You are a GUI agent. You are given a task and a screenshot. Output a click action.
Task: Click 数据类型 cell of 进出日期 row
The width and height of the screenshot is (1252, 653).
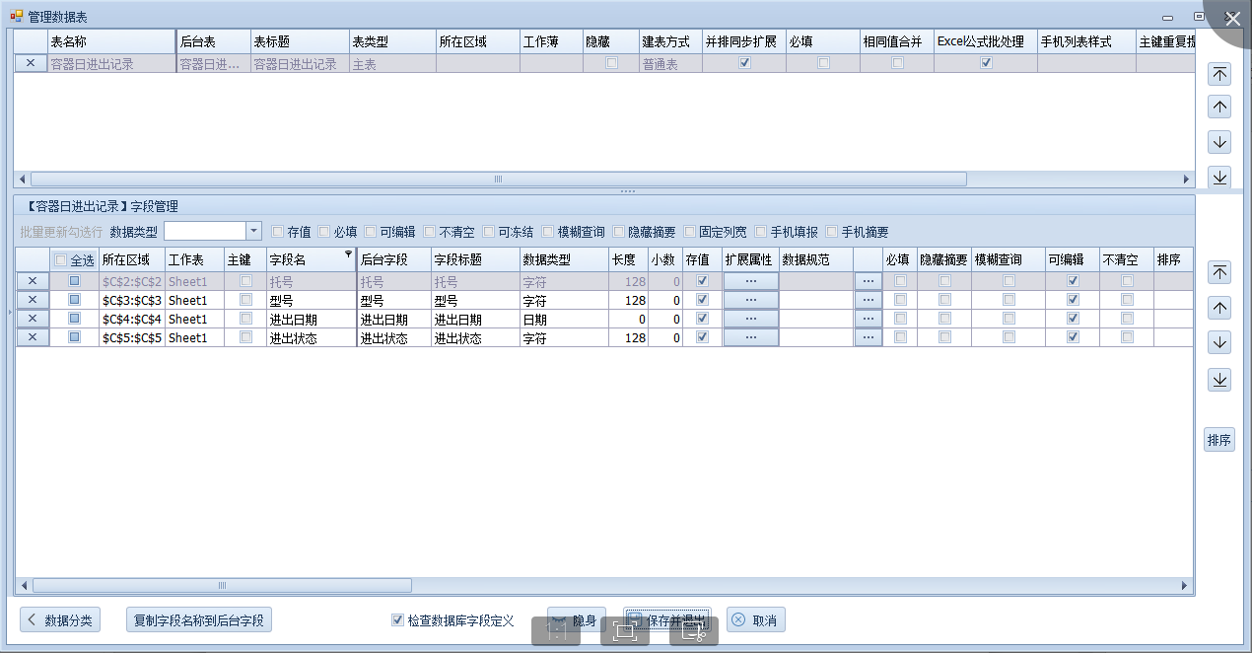tap(563, 320)
